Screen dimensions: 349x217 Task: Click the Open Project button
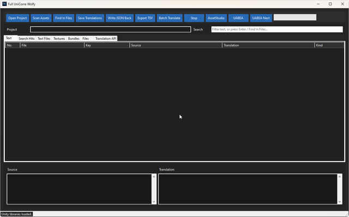click(17, 18)
